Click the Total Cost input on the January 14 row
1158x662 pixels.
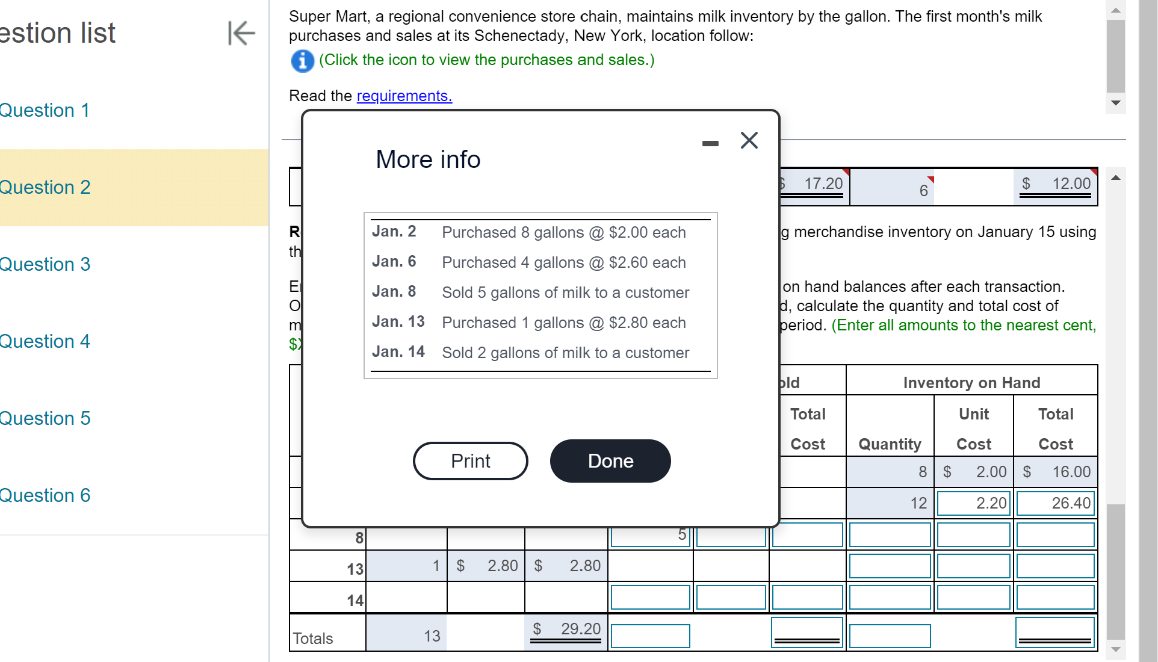[1054, 597]
